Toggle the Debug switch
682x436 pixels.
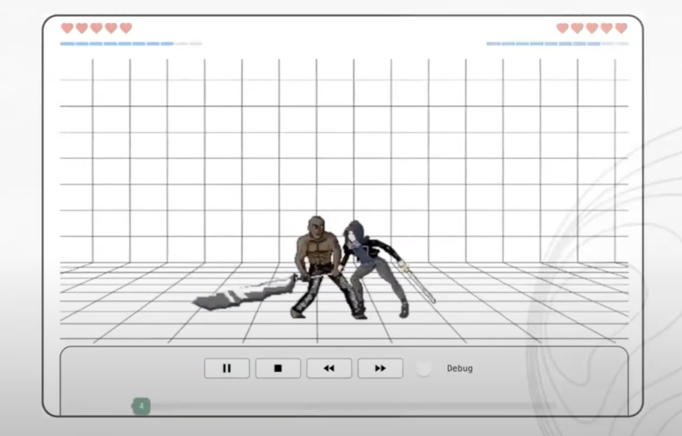(x=423, y=369)
